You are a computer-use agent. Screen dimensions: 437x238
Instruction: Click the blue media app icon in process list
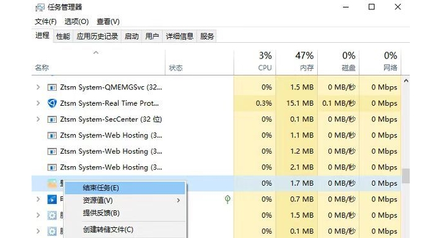[52, 200]
